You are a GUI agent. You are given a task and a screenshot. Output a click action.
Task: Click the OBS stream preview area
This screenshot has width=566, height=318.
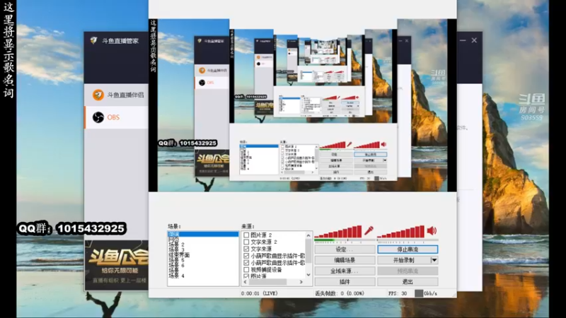303,105
